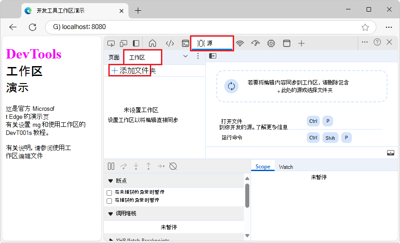Open the Application tool icon
This screenshot has height=243, width=400.
[x=286, y=43]
